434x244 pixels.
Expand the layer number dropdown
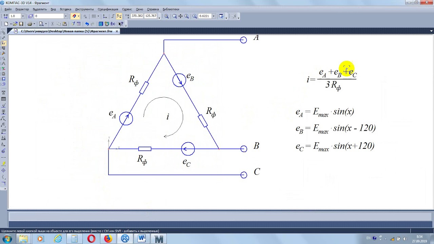pyautogui.click(x=66, y=16)
